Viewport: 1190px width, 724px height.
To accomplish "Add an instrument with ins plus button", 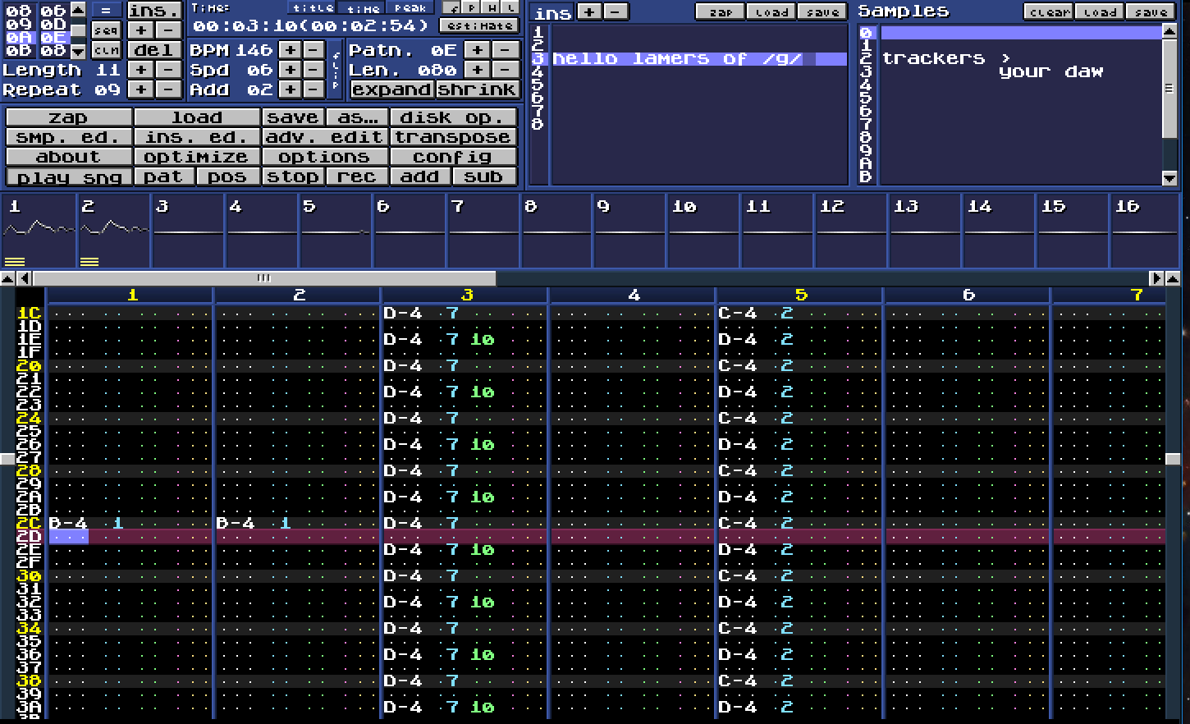I will (589, 11).
